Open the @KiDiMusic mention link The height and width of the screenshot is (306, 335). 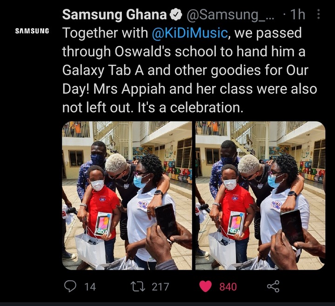click(190, 33)
